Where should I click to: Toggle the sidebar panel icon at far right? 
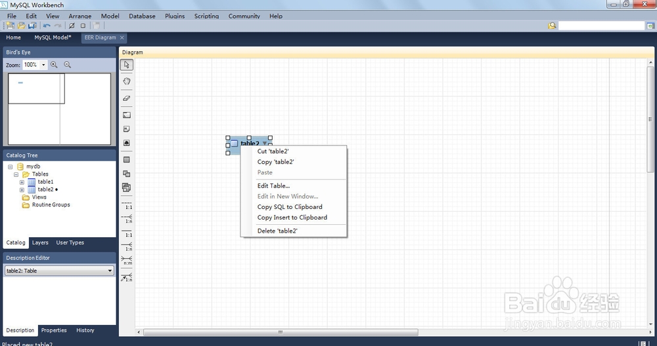click(x=650, y=26)
